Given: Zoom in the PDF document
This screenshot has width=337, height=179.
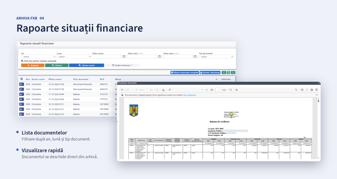Looking at the screenshot, I should click(x=207, y=90).
